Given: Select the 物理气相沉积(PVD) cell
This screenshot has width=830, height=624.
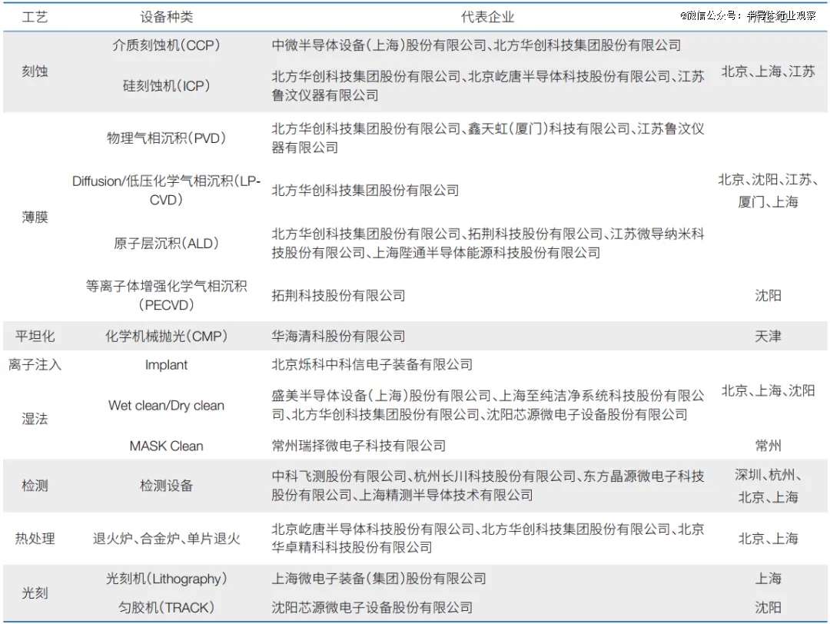Looking at the screenshot, I should click(166, 138).
